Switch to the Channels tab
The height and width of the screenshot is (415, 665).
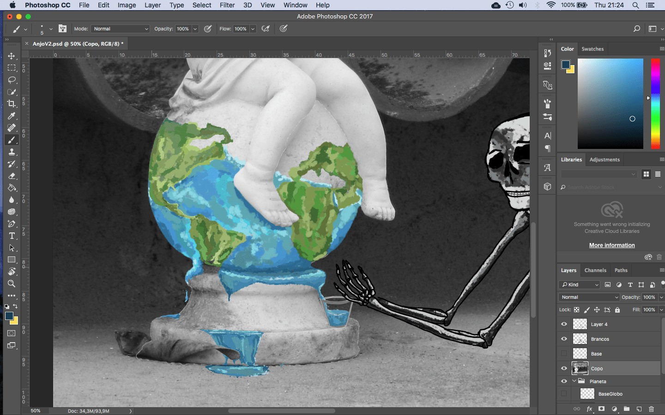pyautogui.click(x=595, y=270)
